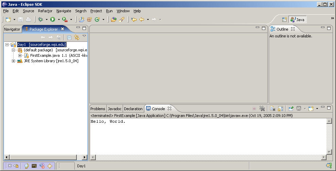Click Package Explorer horizontal scrollbar right arrow
Viewport: 336px width, 171px height.
pyautogui.click(x=85, y=157)
